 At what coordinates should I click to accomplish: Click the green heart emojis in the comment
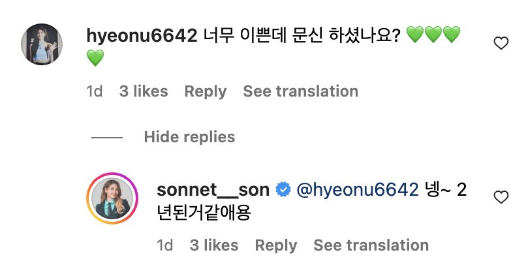coord(433,37)
